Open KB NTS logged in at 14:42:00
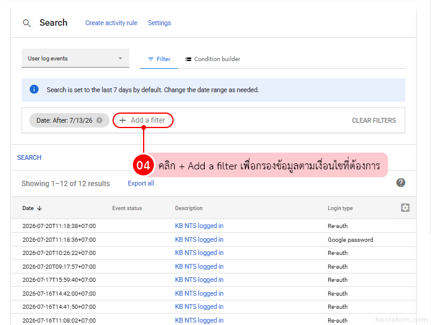431x325 pixels. tap(199, 293)
